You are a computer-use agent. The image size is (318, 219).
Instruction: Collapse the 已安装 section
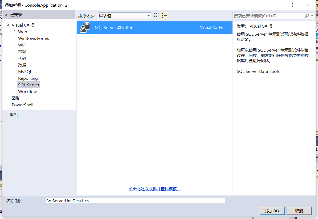pyautogui.click(x=6, y=15)
